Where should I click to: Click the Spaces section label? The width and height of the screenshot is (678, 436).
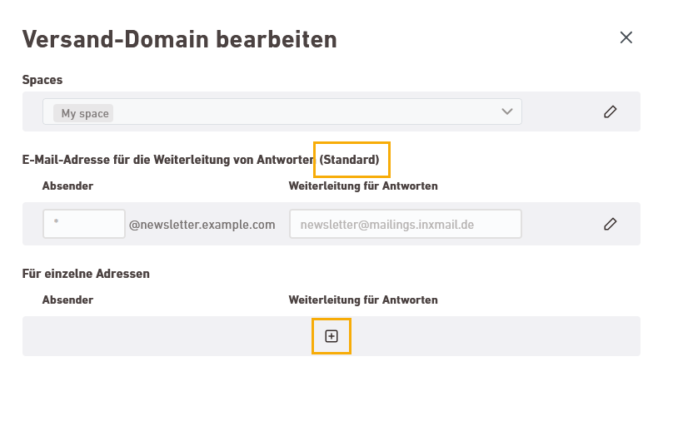coord(42,80)
